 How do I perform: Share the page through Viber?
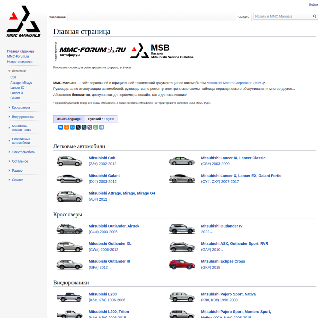click(90, 127)
